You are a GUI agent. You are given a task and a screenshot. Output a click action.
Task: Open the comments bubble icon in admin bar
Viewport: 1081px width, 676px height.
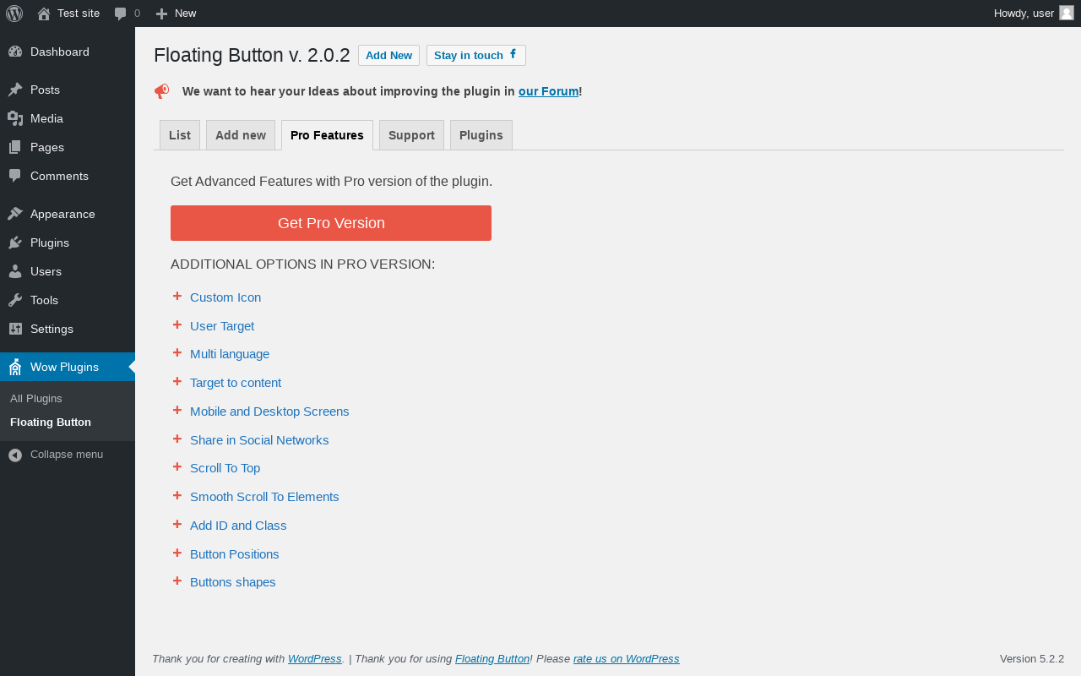point(121,14)
